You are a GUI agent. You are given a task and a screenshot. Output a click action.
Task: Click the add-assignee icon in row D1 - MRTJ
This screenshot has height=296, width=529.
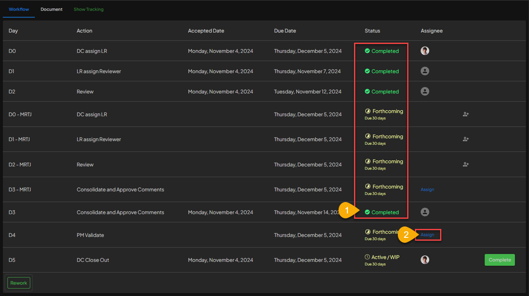tap(466, 139)
